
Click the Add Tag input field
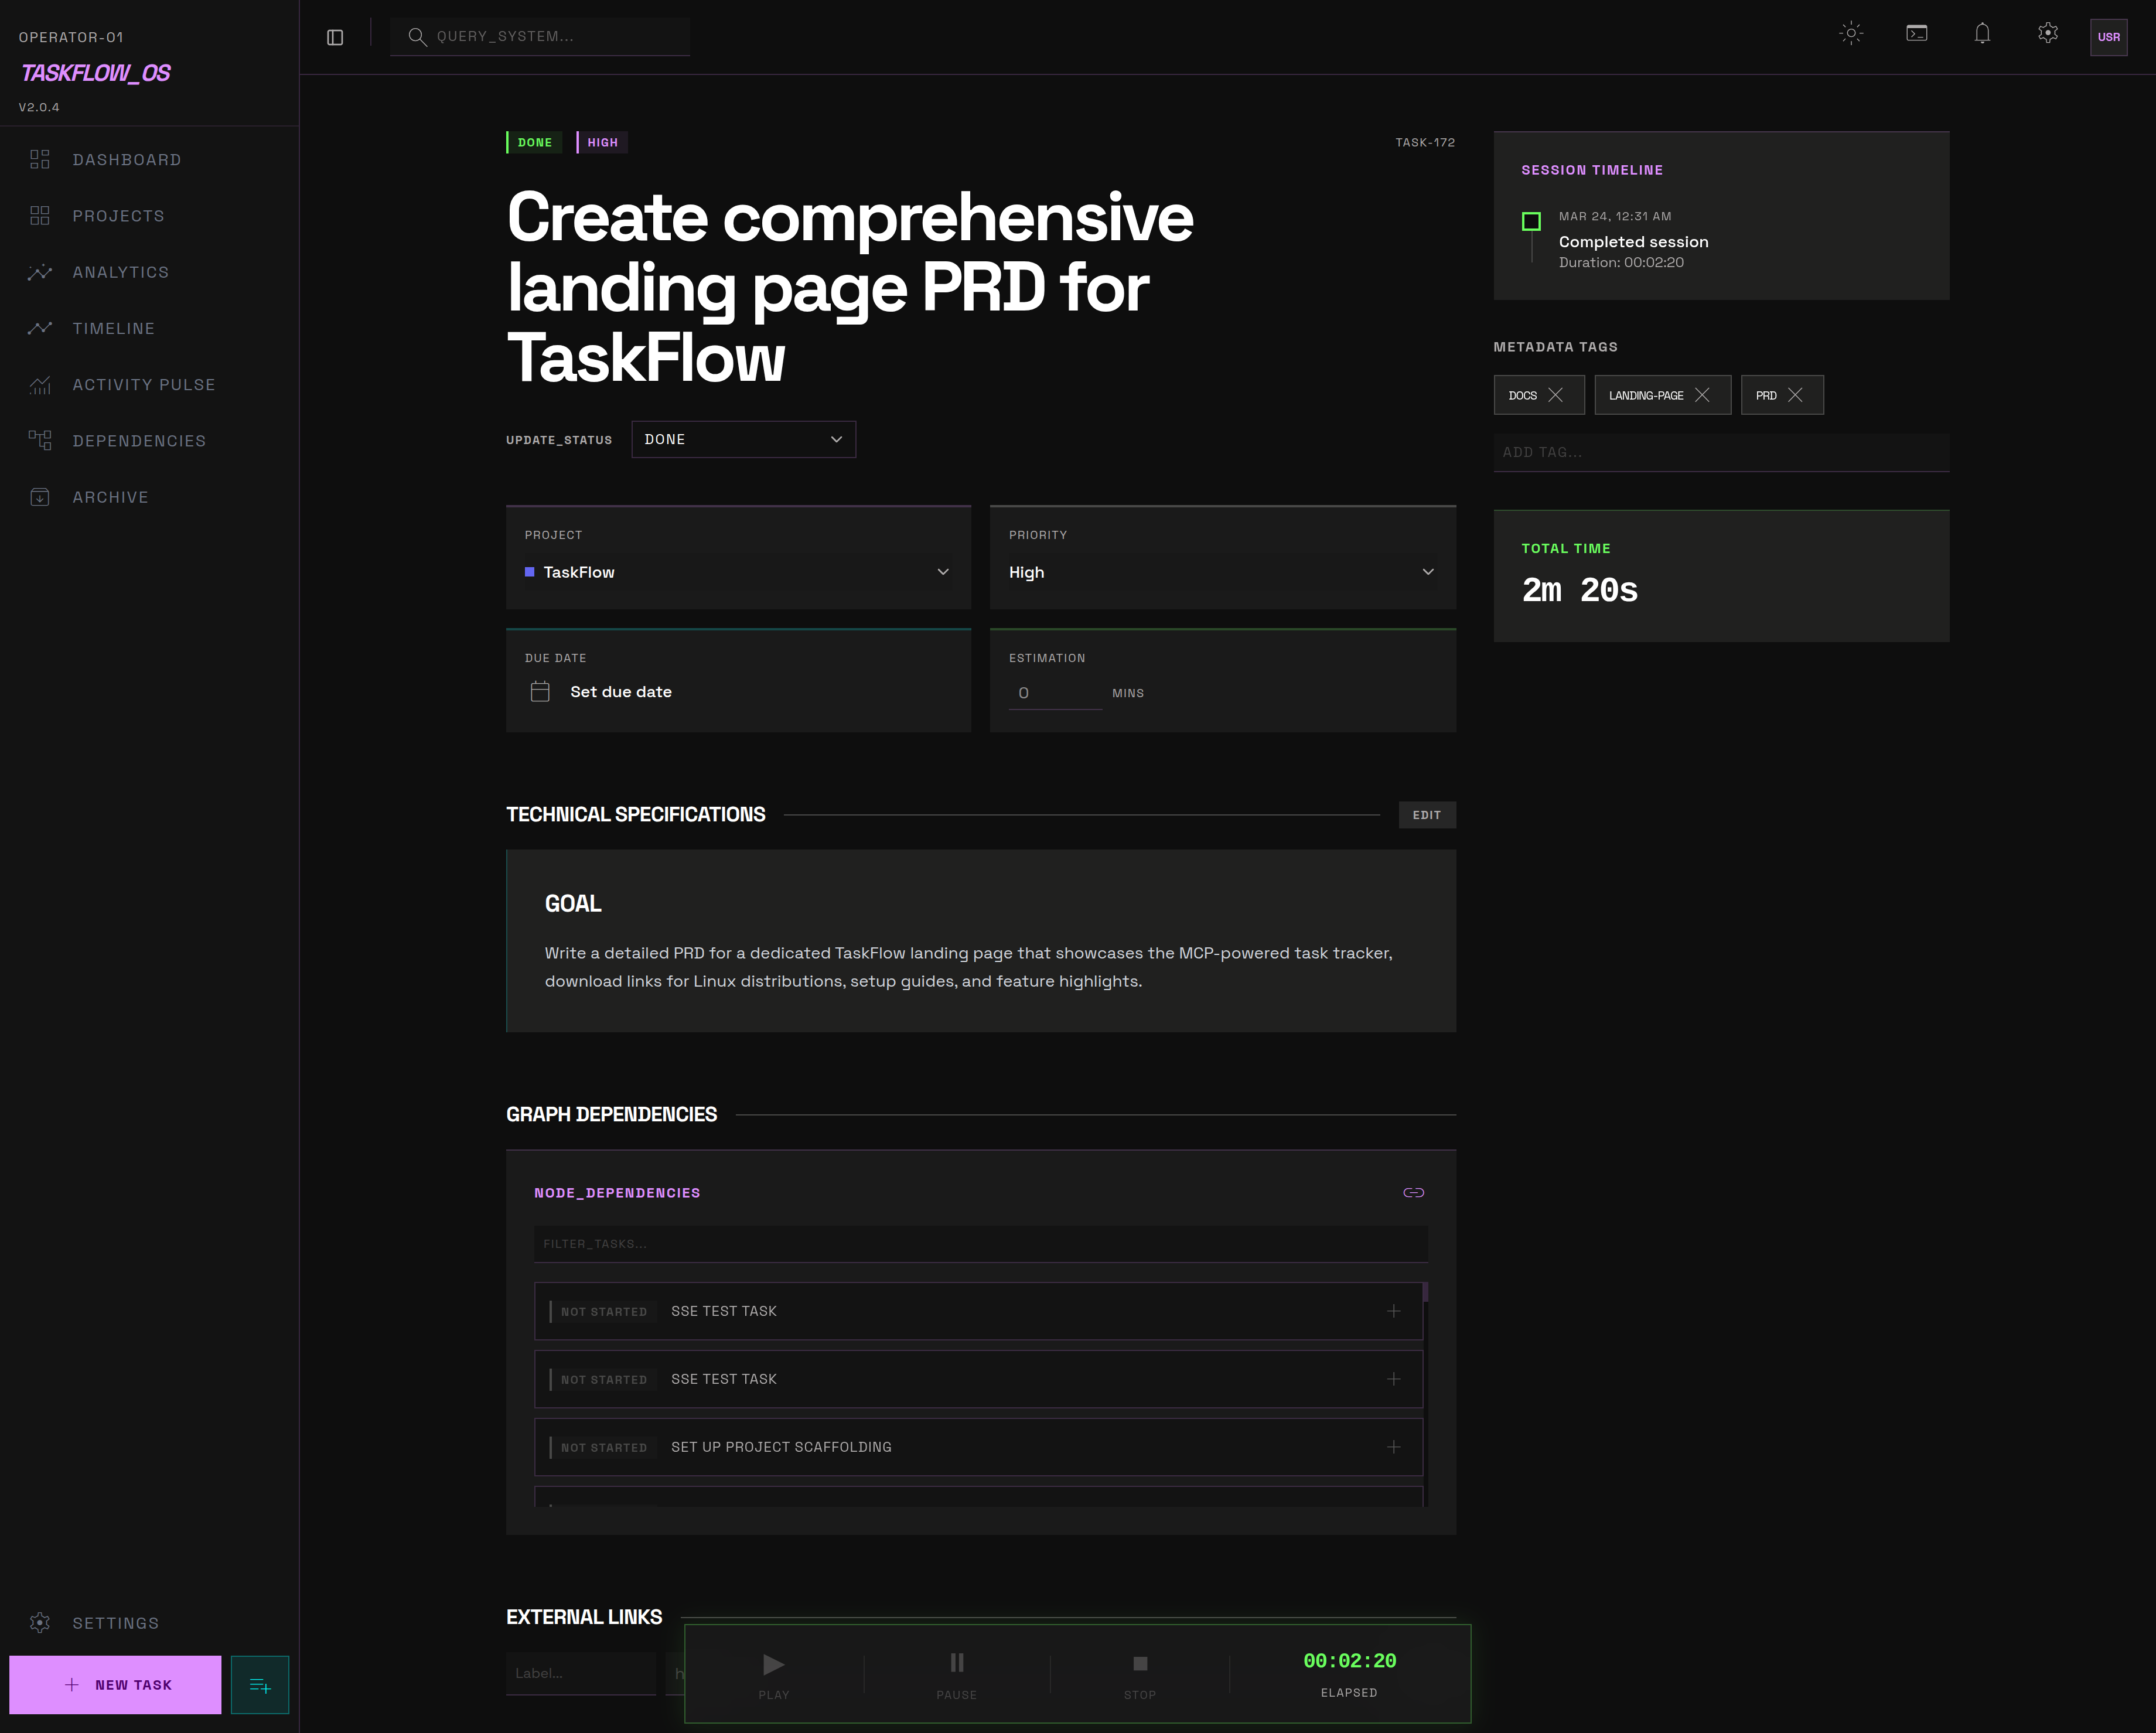click(x=1720, y=452)
